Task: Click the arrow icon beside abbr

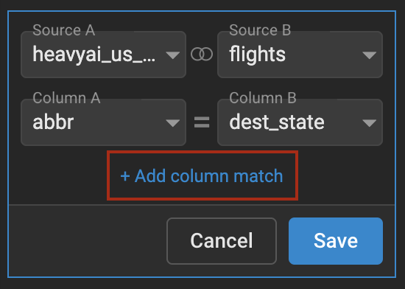Action: tap(173, 123)
